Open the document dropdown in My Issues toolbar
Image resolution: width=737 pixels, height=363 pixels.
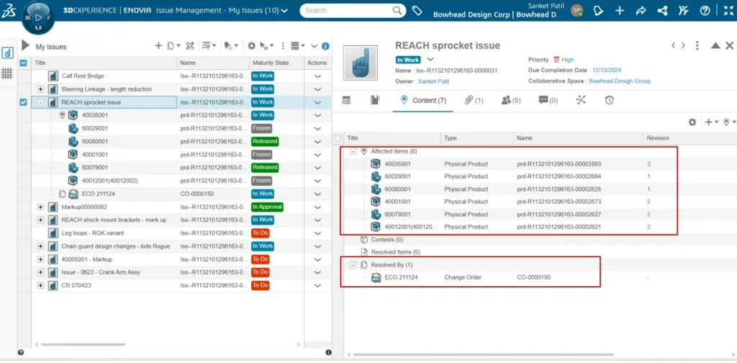pos(172,45)
